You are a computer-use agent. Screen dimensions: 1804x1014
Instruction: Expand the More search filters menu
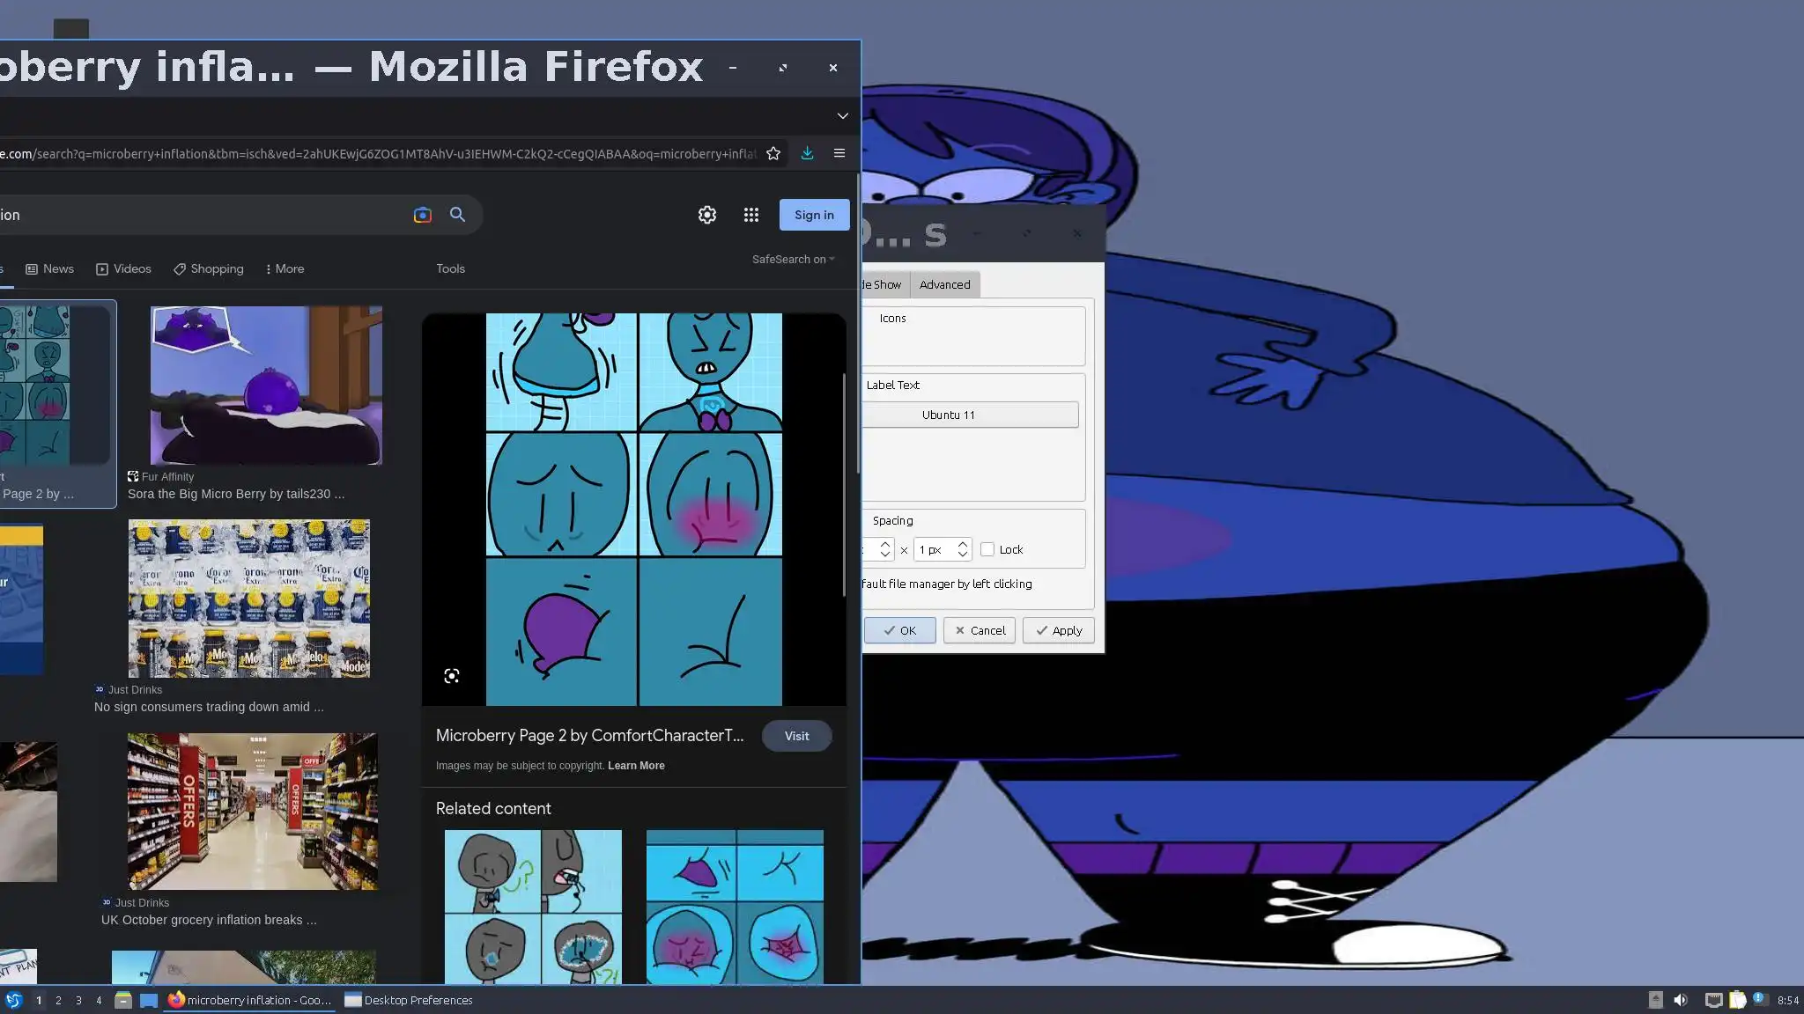285,268
